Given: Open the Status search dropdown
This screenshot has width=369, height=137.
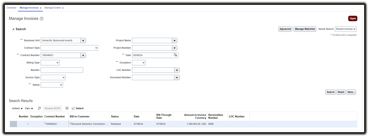Looking at the screenshot, I should point(52,85).
